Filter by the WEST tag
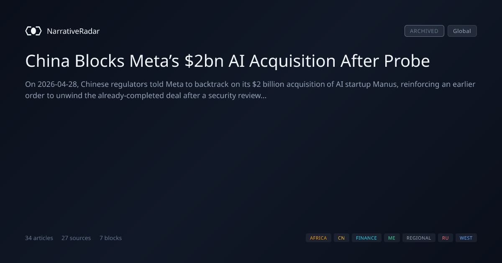This screenshot has height=263, width=502. [466, 238]
